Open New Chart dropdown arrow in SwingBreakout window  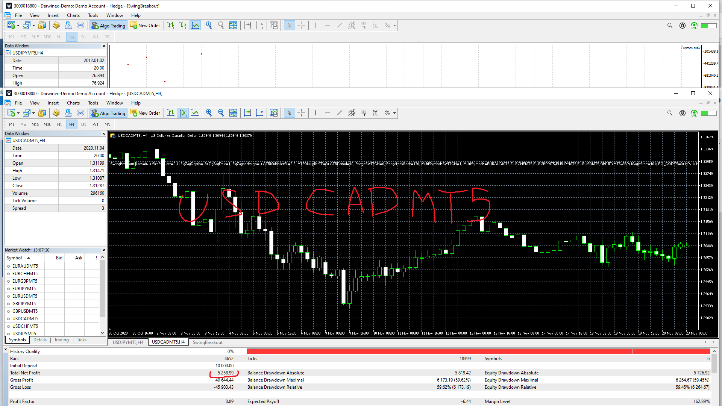18,26
